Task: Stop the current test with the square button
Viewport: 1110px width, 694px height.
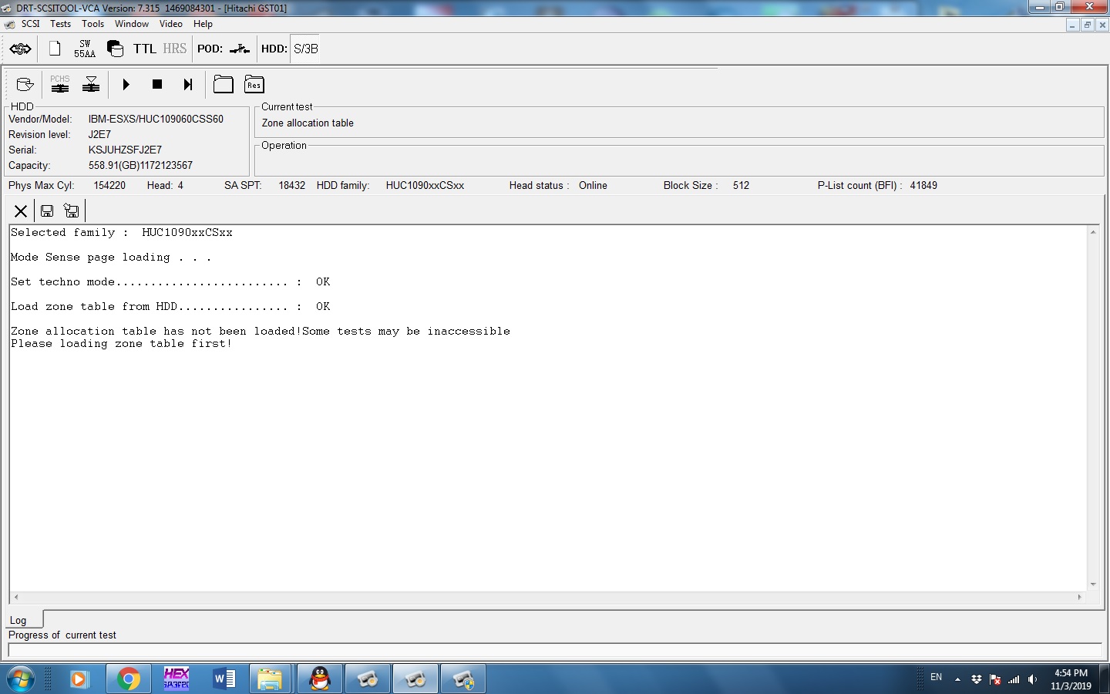Action: 157,84
